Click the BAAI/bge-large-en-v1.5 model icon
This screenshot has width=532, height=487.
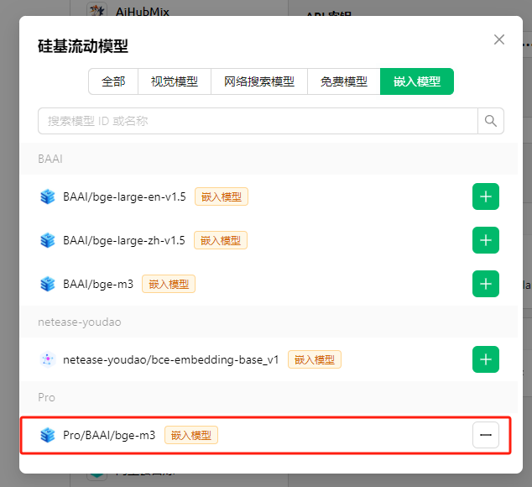48,196
